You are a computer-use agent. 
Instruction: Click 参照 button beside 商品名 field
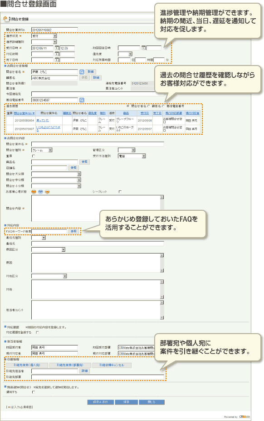84,162
